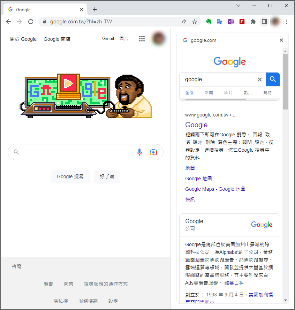Open 關於 Google link
This screenshot has width=295, height=310.
pyautogui.click(x=23, y=39)
